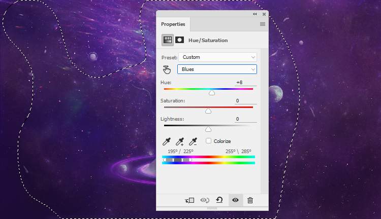Delete this adjustment layer
Viewport: 381px width, 219px height.
[x=250, y=200]
